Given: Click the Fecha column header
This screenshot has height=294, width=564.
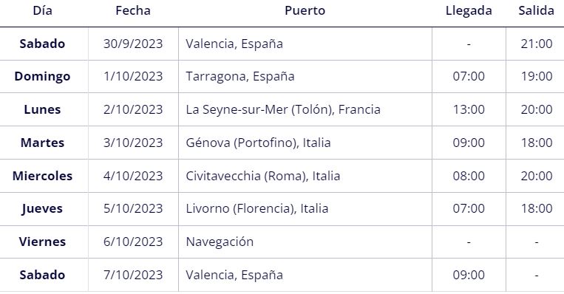Looking at the screenshot, I should click(133, 10).
